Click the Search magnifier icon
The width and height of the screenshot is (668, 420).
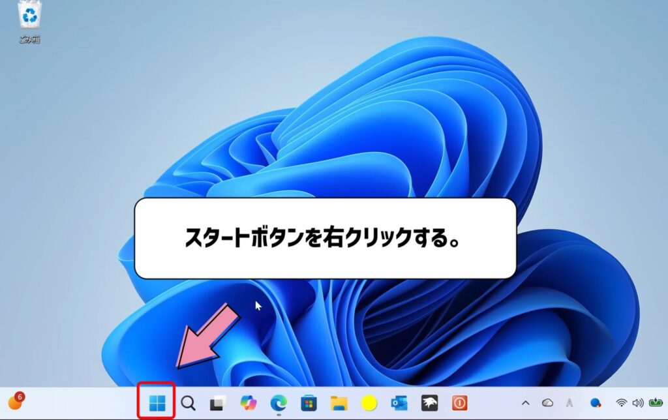click(x=187, y=403)
